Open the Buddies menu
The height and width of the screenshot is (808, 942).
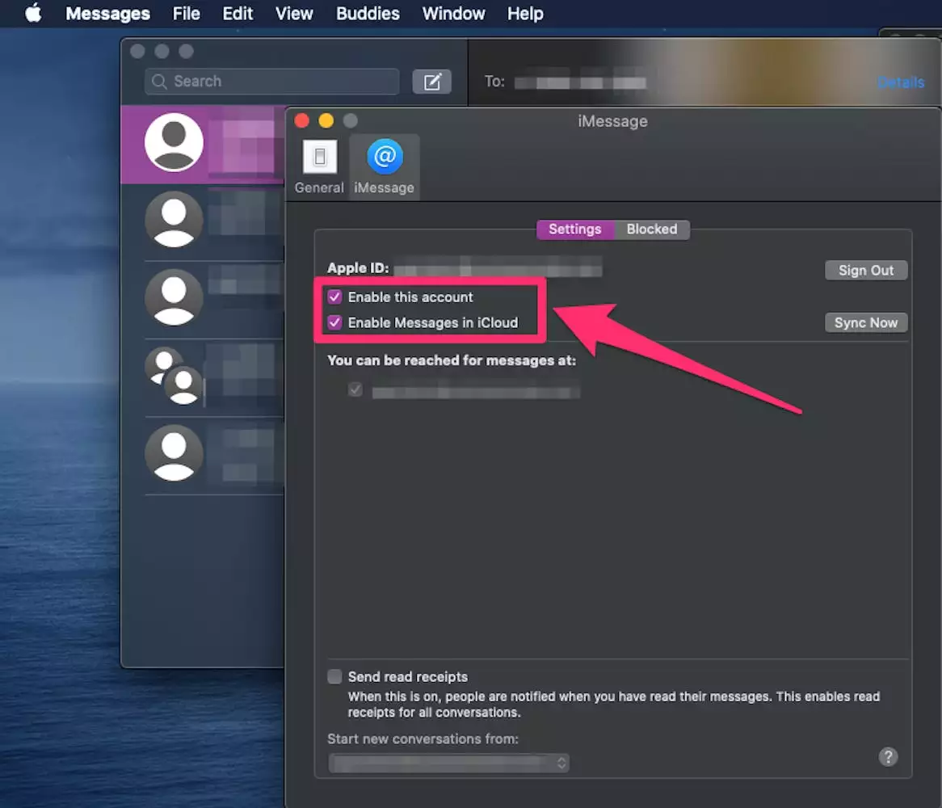point(368,13)
